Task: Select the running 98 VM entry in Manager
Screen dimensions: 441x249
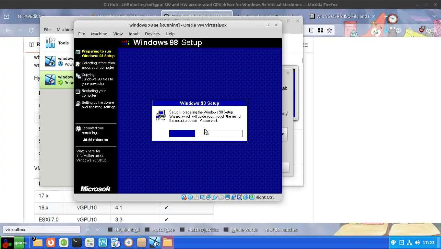Action: click(x=57, y=80)
